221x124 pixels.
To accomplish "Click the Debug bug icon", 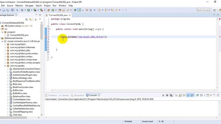I will click(x=22, y=10).
